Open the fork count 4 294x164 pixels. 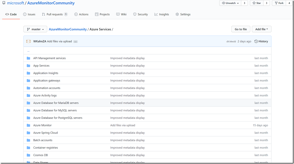click(x=289, y=3)
